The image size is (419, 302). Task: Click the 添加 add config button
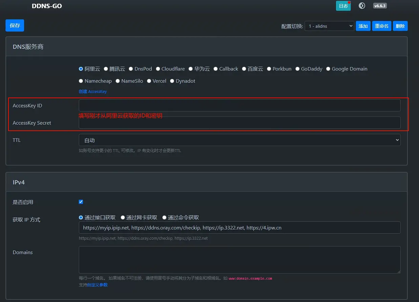pos(363,26)
